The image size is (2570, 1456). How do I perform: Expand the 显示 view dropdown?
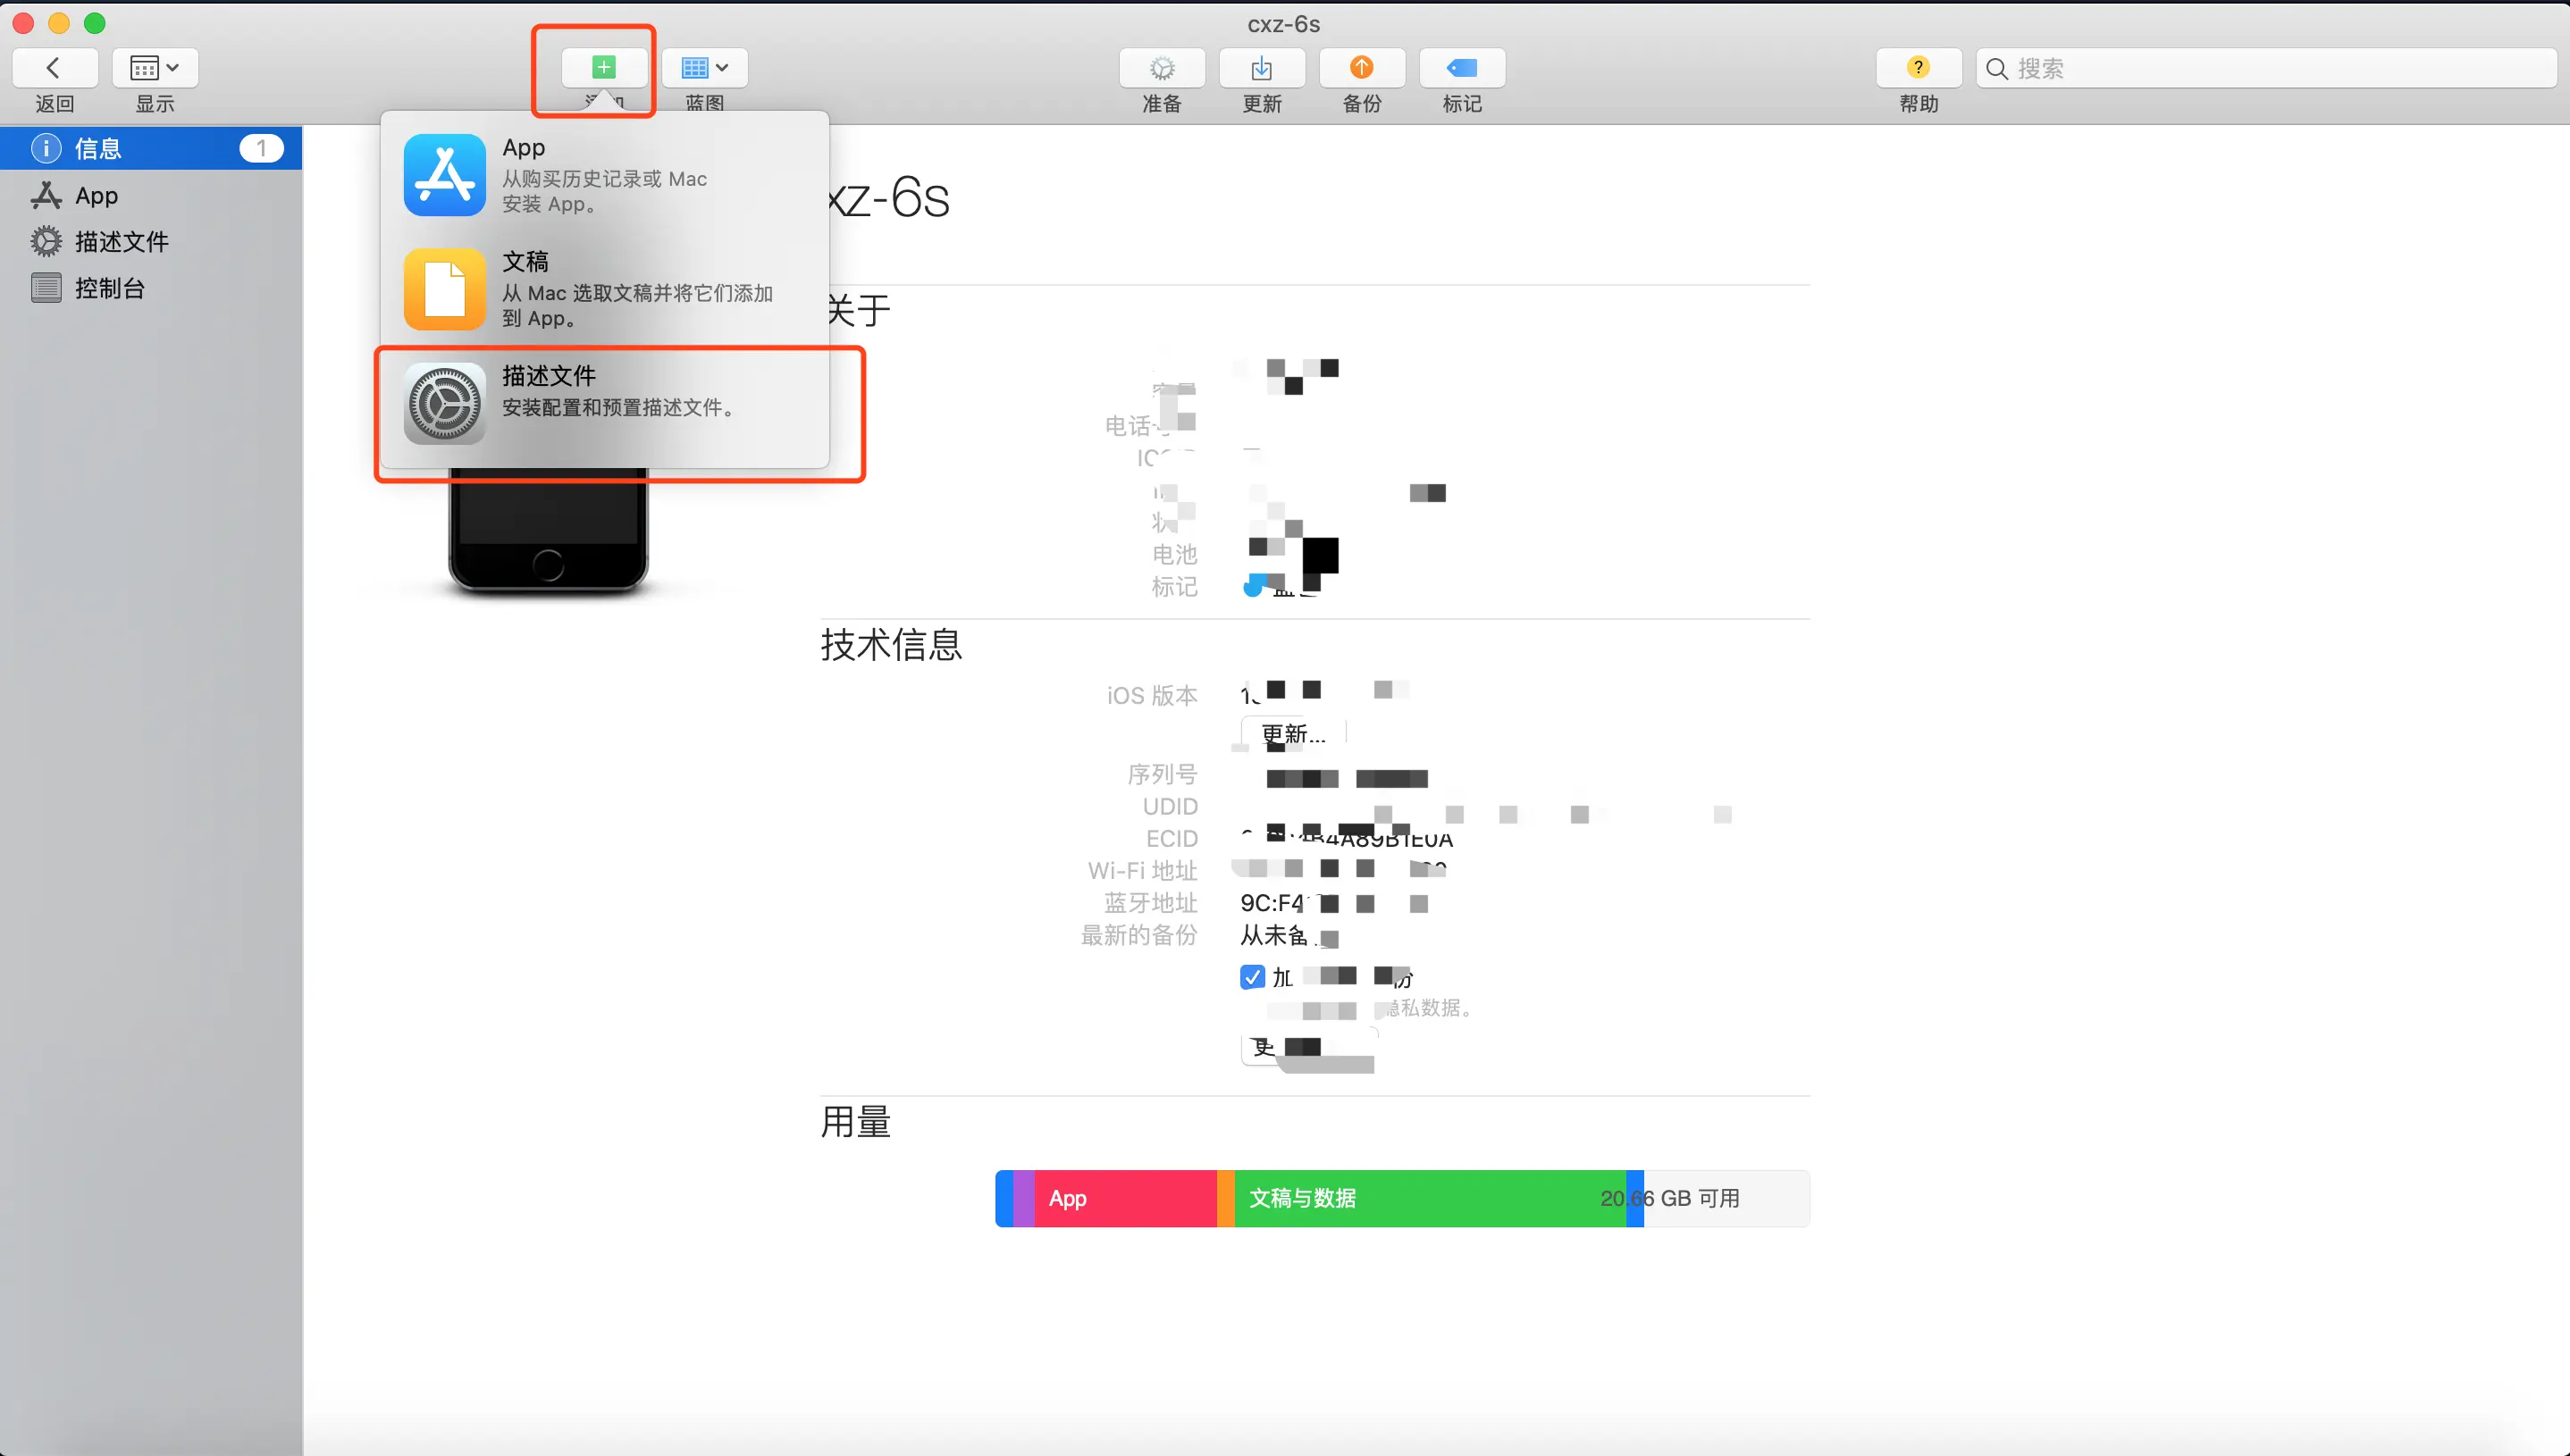click(155, 68)
